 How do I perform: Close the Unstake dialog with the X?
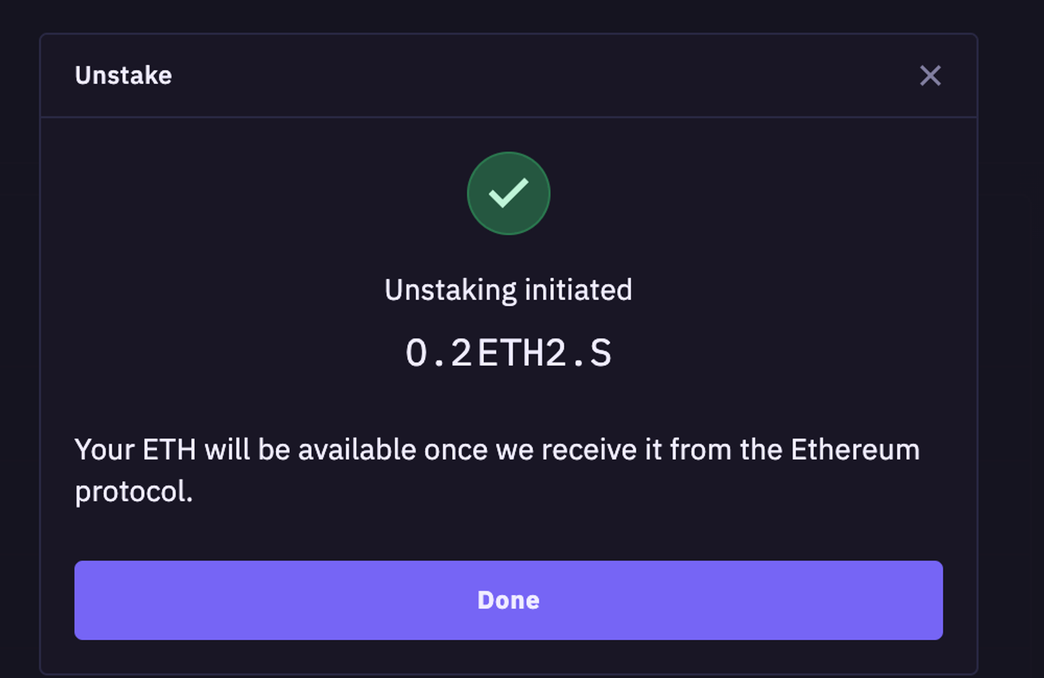(930, 75)
